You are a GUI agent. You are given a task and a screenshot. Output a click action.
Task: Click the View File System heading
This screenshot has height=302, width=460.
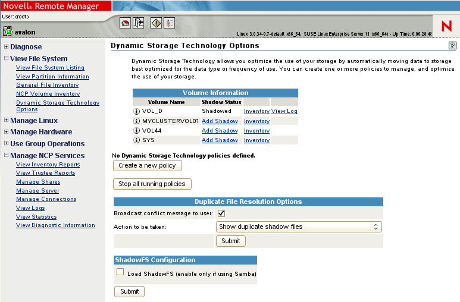pos(39,59)
